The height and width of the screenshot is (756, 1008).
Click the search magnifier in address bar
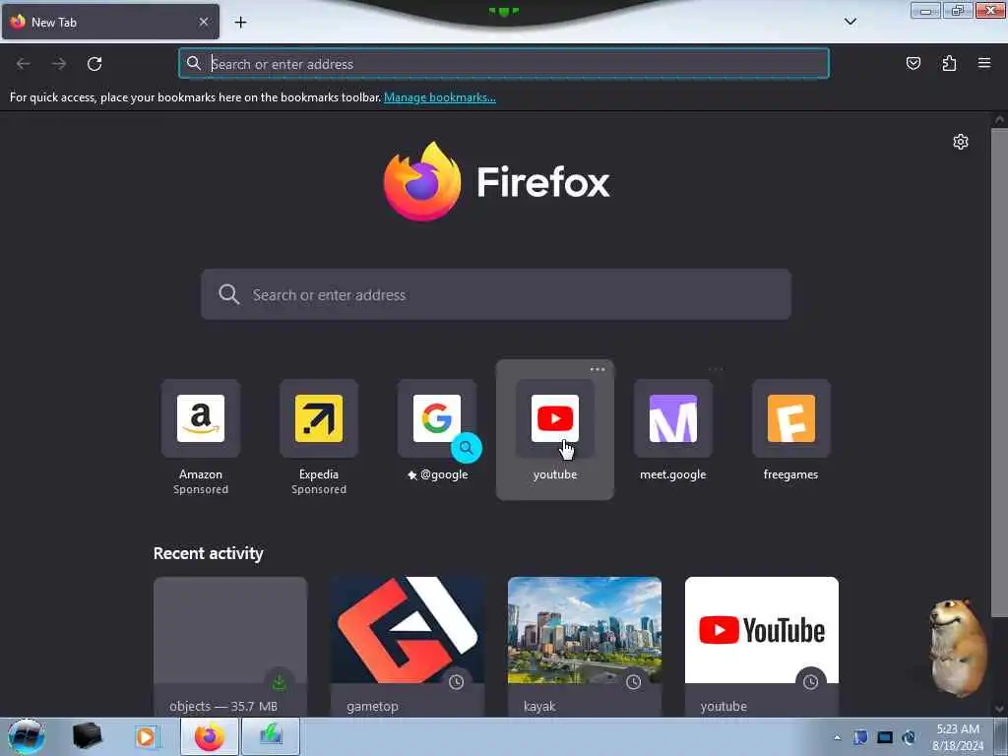point(194,63)
